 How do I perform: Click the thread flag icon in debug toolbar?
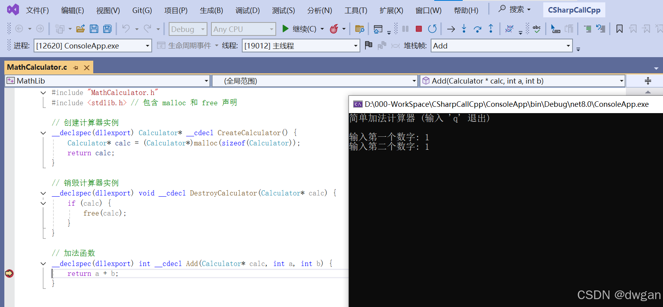click(369, 45)
